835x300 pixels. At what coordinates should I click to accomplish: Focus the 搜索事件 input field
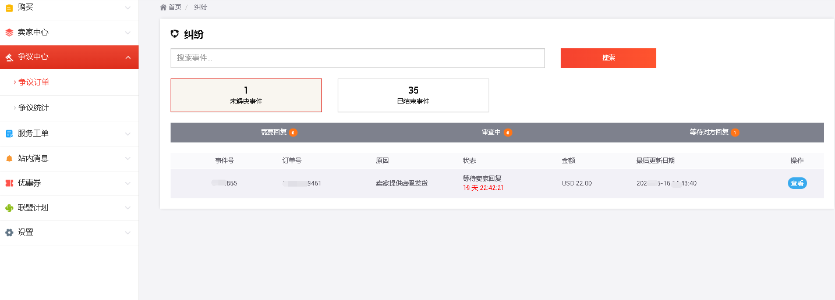(x=358, y=58)
